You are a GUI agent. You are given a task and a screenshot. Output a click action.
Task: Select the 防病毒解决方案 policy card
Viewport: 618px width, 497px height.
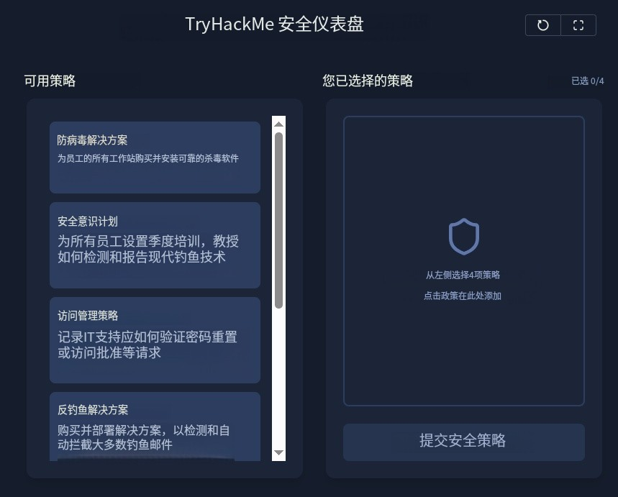pos(155,158)
